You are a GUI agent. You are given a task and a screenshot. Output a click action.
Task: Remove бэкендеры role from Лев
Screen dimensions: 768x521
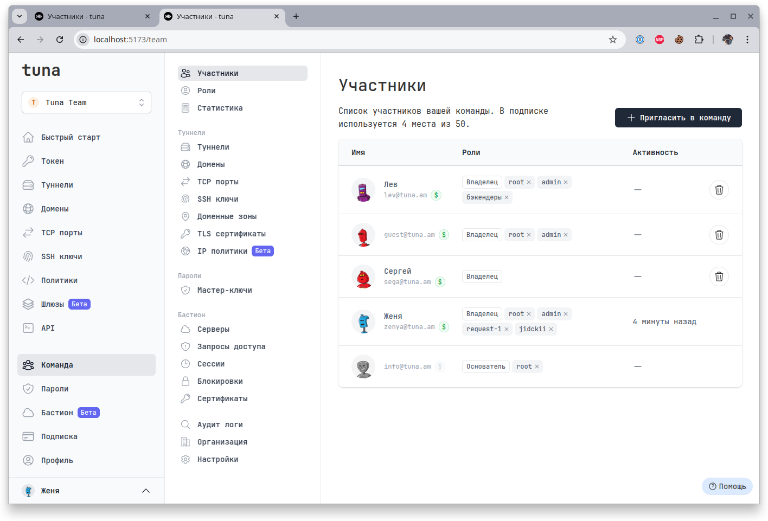507,197
